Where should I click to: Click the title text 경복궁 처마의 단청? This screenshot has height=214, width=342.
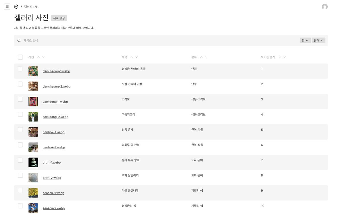[x=133, y=69]
